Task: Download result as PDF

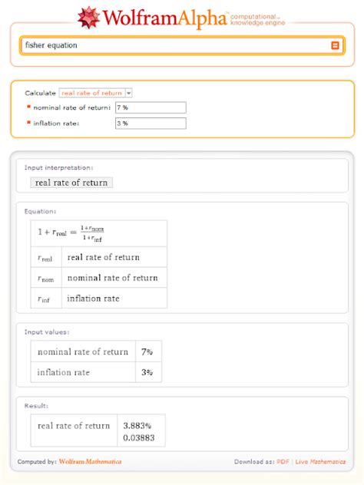Action: pos(283,461)
